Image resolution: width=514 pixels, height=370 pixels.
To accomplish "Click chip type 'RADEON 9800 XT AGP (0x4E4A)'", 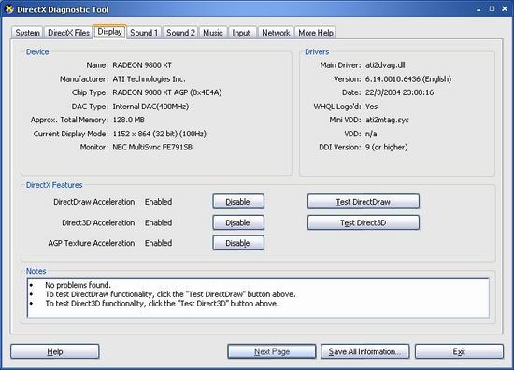I will click(x=167, y=92).
